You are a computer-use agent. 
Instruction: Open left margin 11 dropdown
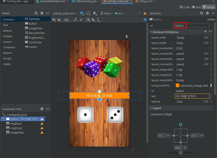click(168, 136)
